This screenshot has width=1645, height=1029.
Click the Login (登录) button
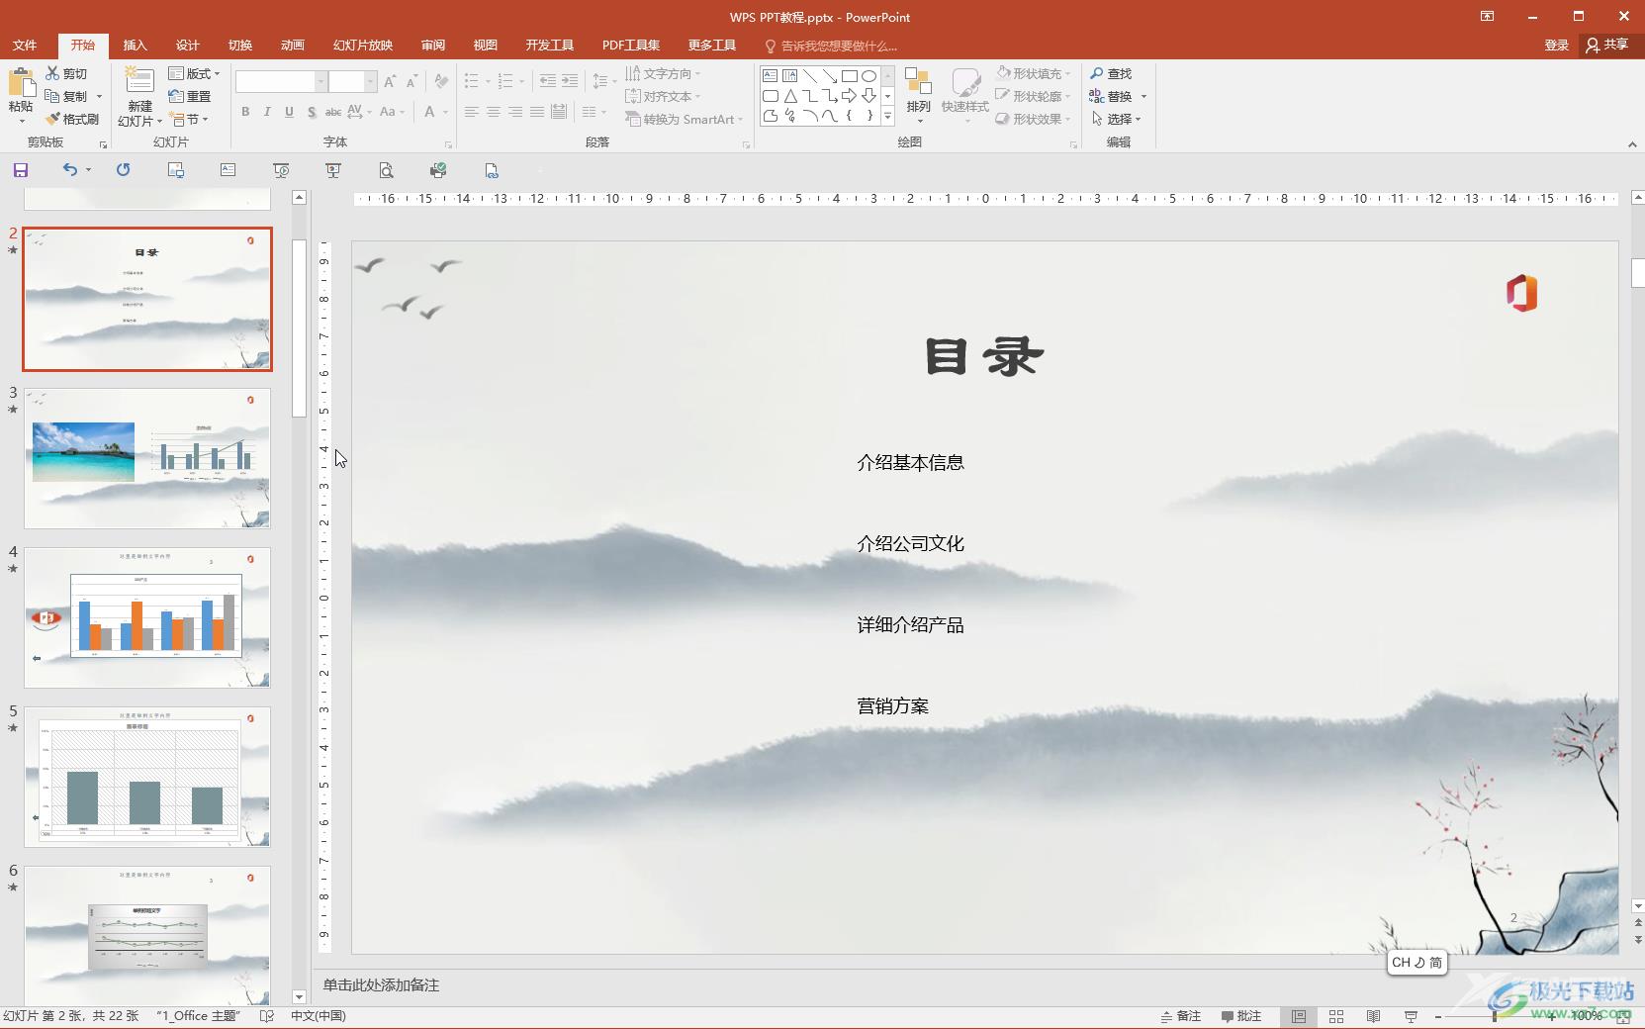tap(1556, 46)
